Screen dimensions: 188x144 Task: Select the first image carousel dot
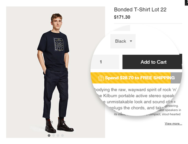[x=49, y=135]
